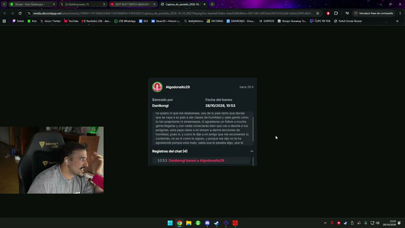405x228 pixels.
Task: Collapse the Registros del chat (4) section
Action: pyautogui.click(x=252, y=151)
